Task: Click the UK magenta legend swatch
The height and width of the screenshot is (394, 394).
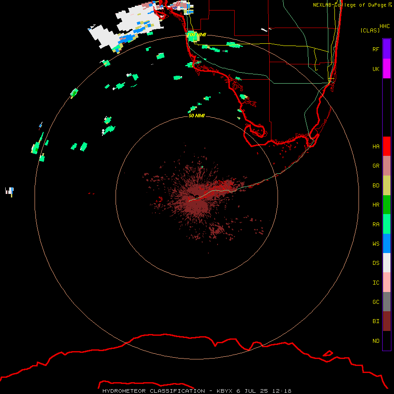Action: pyautogui.click(x=387, y=68)
